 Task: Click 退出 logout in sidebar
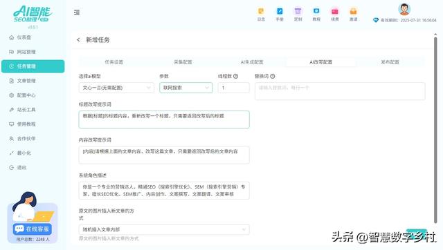[x=33, y=167]
